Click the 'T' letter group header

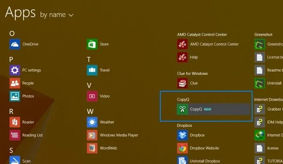pos(89,59)
